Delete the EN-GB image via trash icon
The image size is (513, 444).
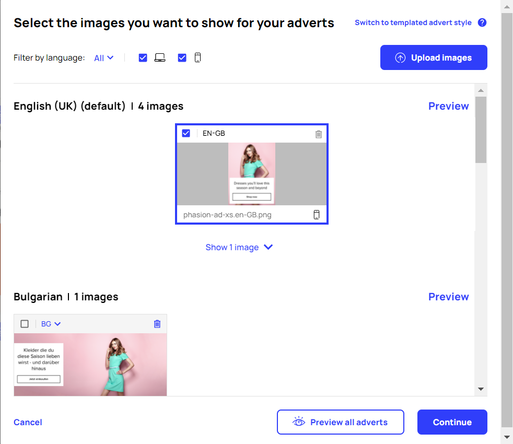pos(319,134)
